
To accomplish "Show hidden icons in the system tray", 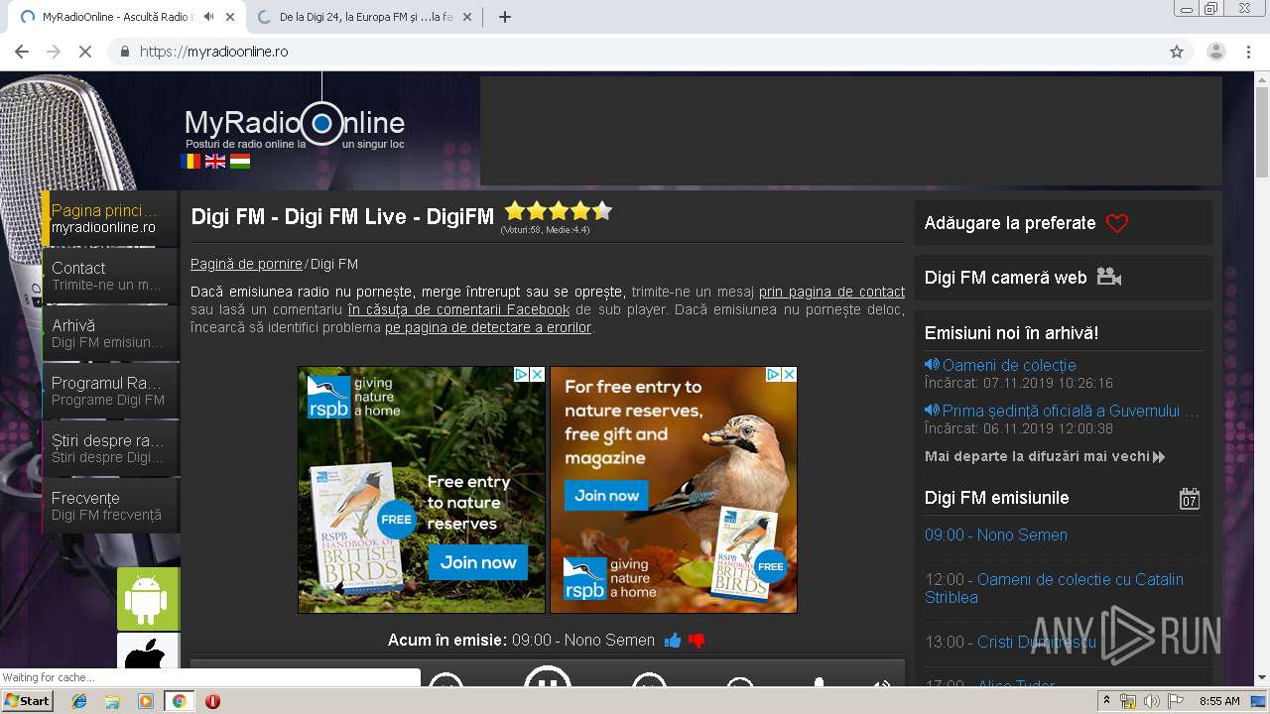I will coord(1106,701).
